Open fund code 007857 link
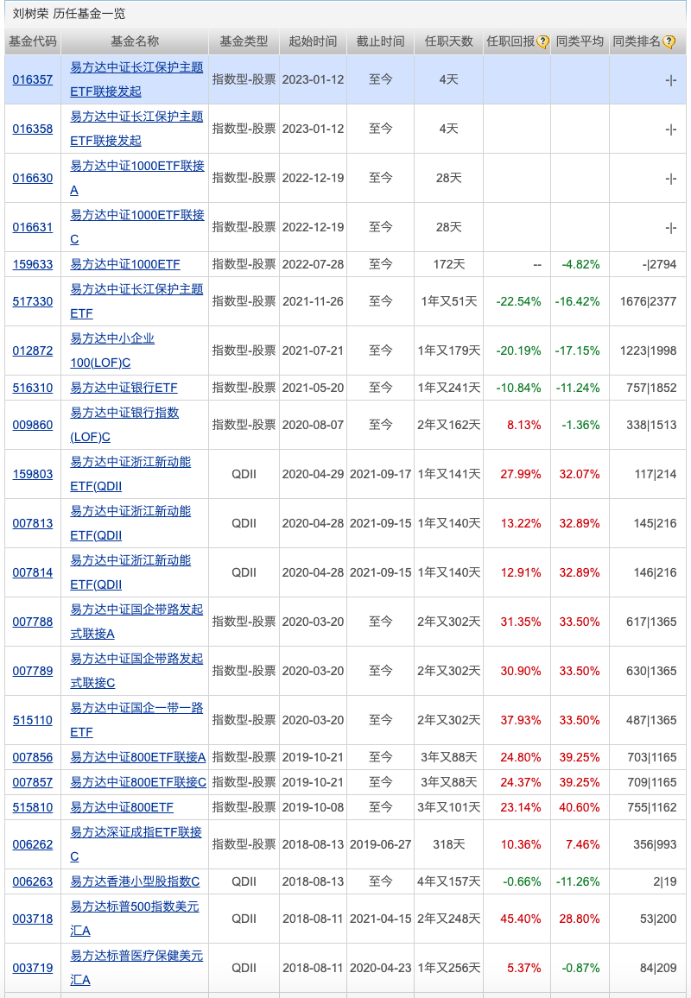Screen dimensions: 691x998 (33, 782)
